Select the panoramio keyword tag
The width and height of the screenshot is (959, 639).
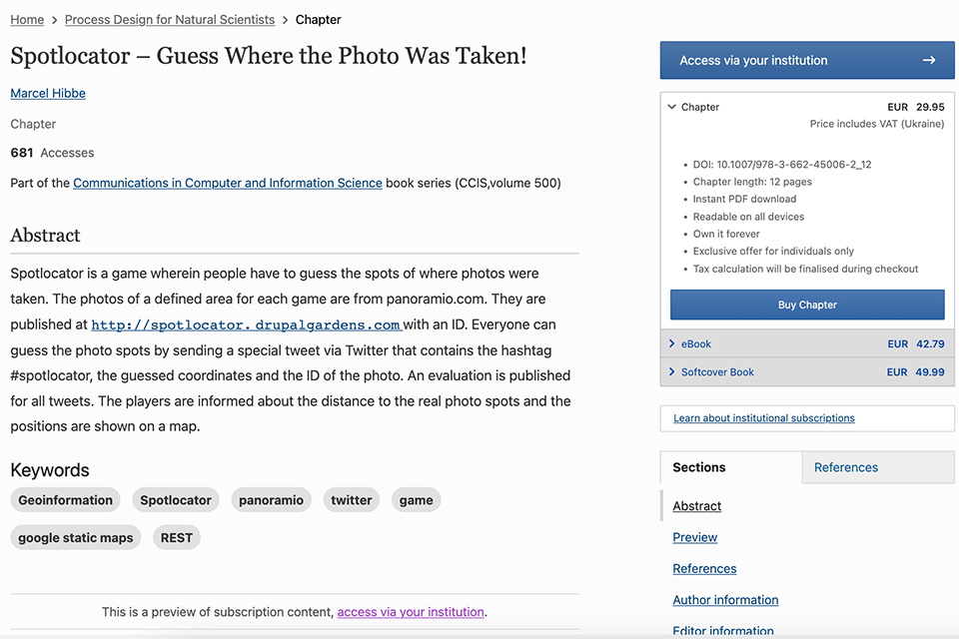click(271, 500)
